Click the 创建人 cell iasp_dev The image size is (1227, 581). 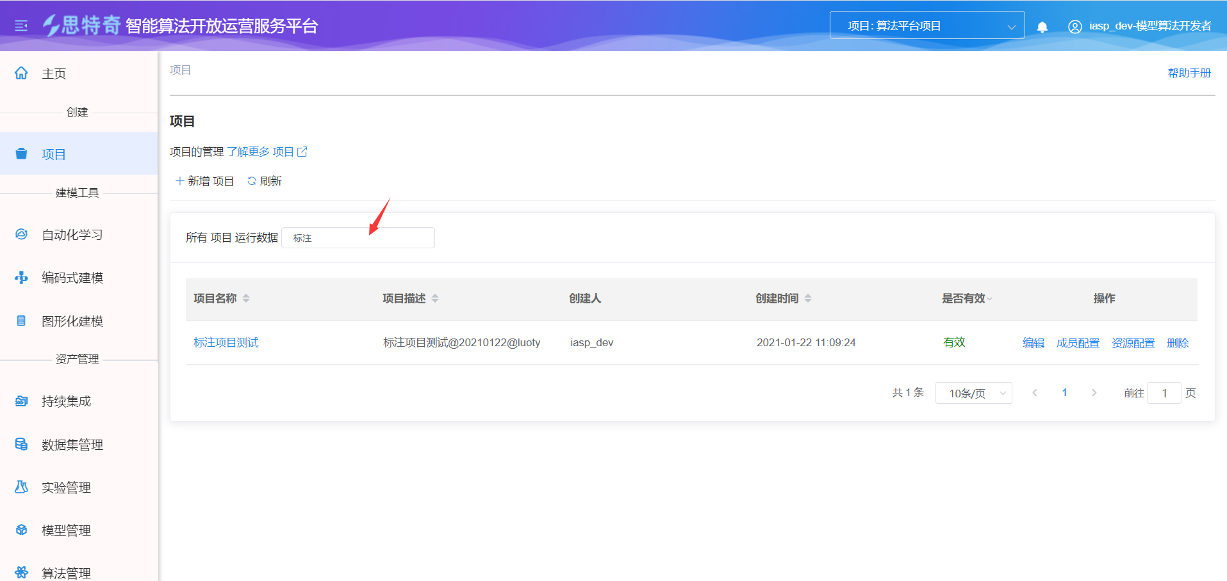pos(592,342)
